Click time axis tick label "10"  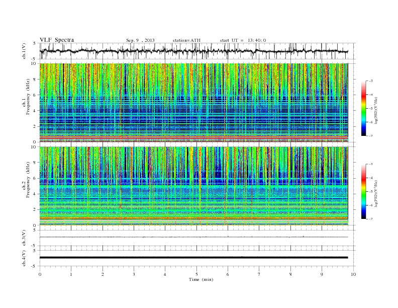click(x=353, y=274)
